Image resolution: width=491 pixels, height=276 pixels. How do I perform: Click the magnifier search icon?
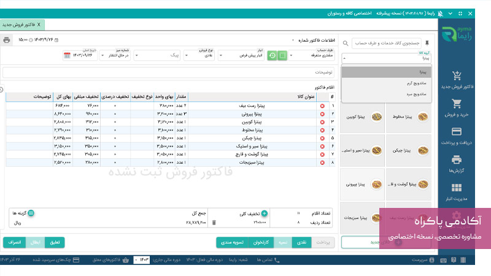[x=346, y=43]
